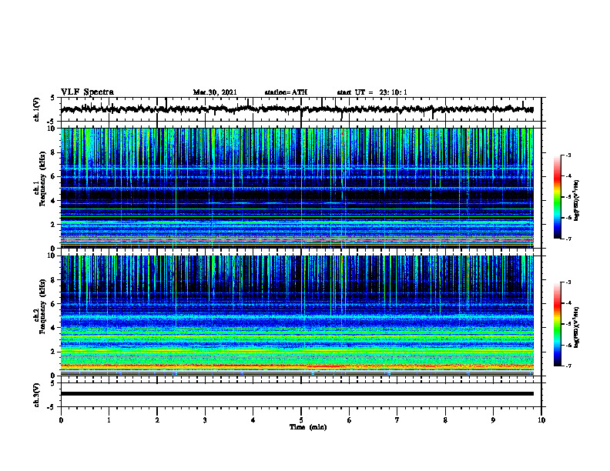Click the "Time (min)" x-axis label
The width and height of the screenshot is (610, 471).
click(x=308, y=427)
